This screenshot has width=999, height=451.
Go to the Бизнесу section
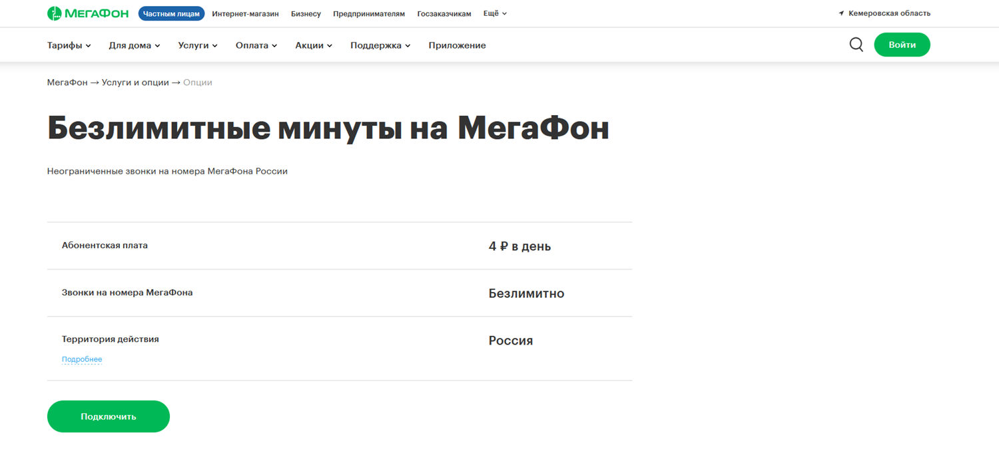pyautogui.click(x=306, y=13)
